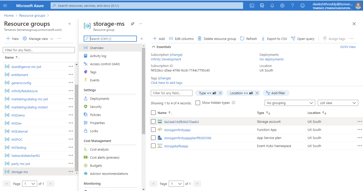
Task: Click the resources Filter for any field box
Action: point(172,93)
